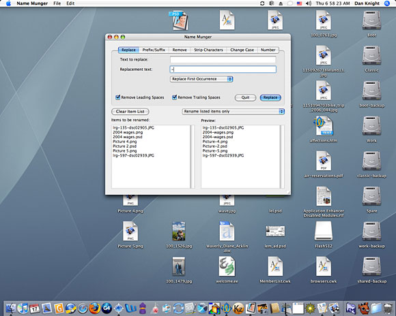Select the Classic drive icon
Image resolution: width=396 pixels, height=316 pixels.
pyautogui.click(x=371, y=55)
